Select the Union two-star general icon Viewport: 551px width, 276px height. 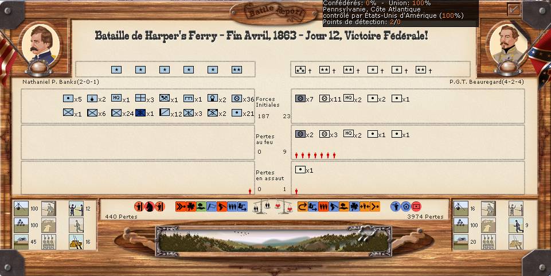[x=236, y=69]
